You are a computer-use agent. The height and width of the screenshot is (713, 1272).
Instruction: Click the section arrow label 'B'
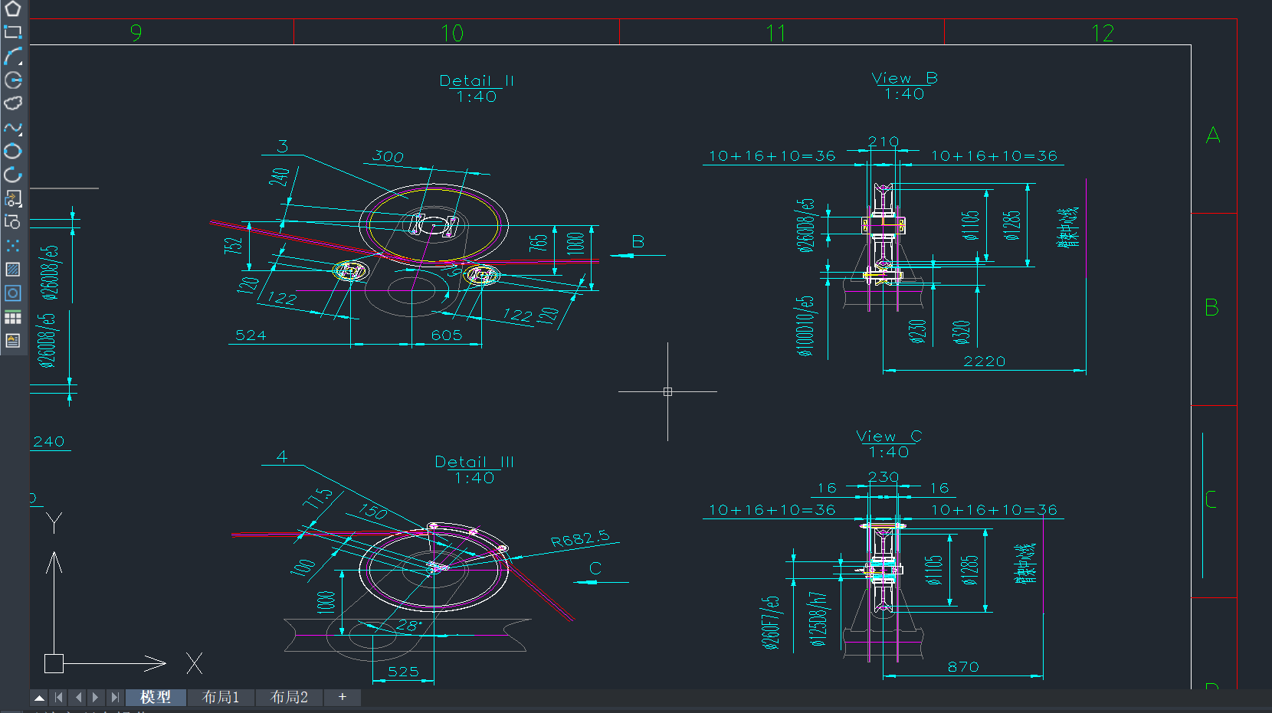click(x=638, y=242)
